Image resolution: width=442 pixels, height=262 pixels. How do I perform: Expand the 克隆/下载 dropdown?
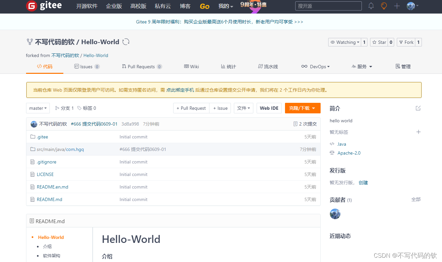[x=302, y=108]
